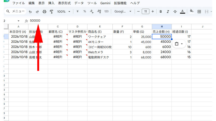Open the borders tool
Screen dimensions: 216x121
pos(199,12)
